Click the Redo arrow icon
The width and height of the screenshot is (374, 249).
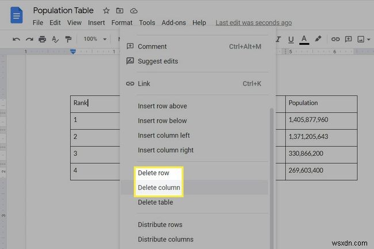coord(29,39)
